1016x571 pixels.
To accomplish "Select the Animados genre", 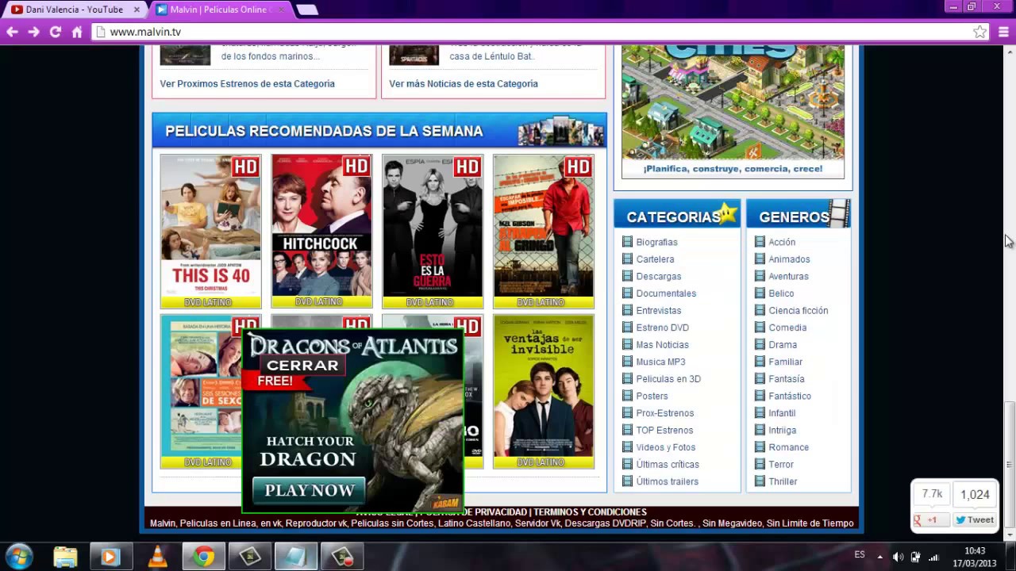I will click(x=789, y=259).
